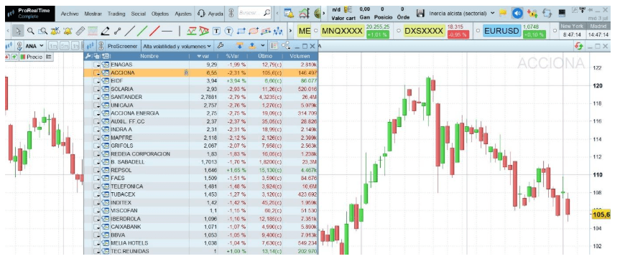Select the rectangle shape tool

(x=241, y=31)
